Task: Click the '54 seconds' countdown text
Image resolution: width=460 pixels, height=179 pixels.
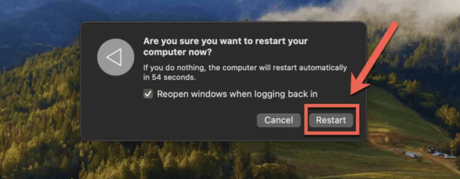Action: 174,77
